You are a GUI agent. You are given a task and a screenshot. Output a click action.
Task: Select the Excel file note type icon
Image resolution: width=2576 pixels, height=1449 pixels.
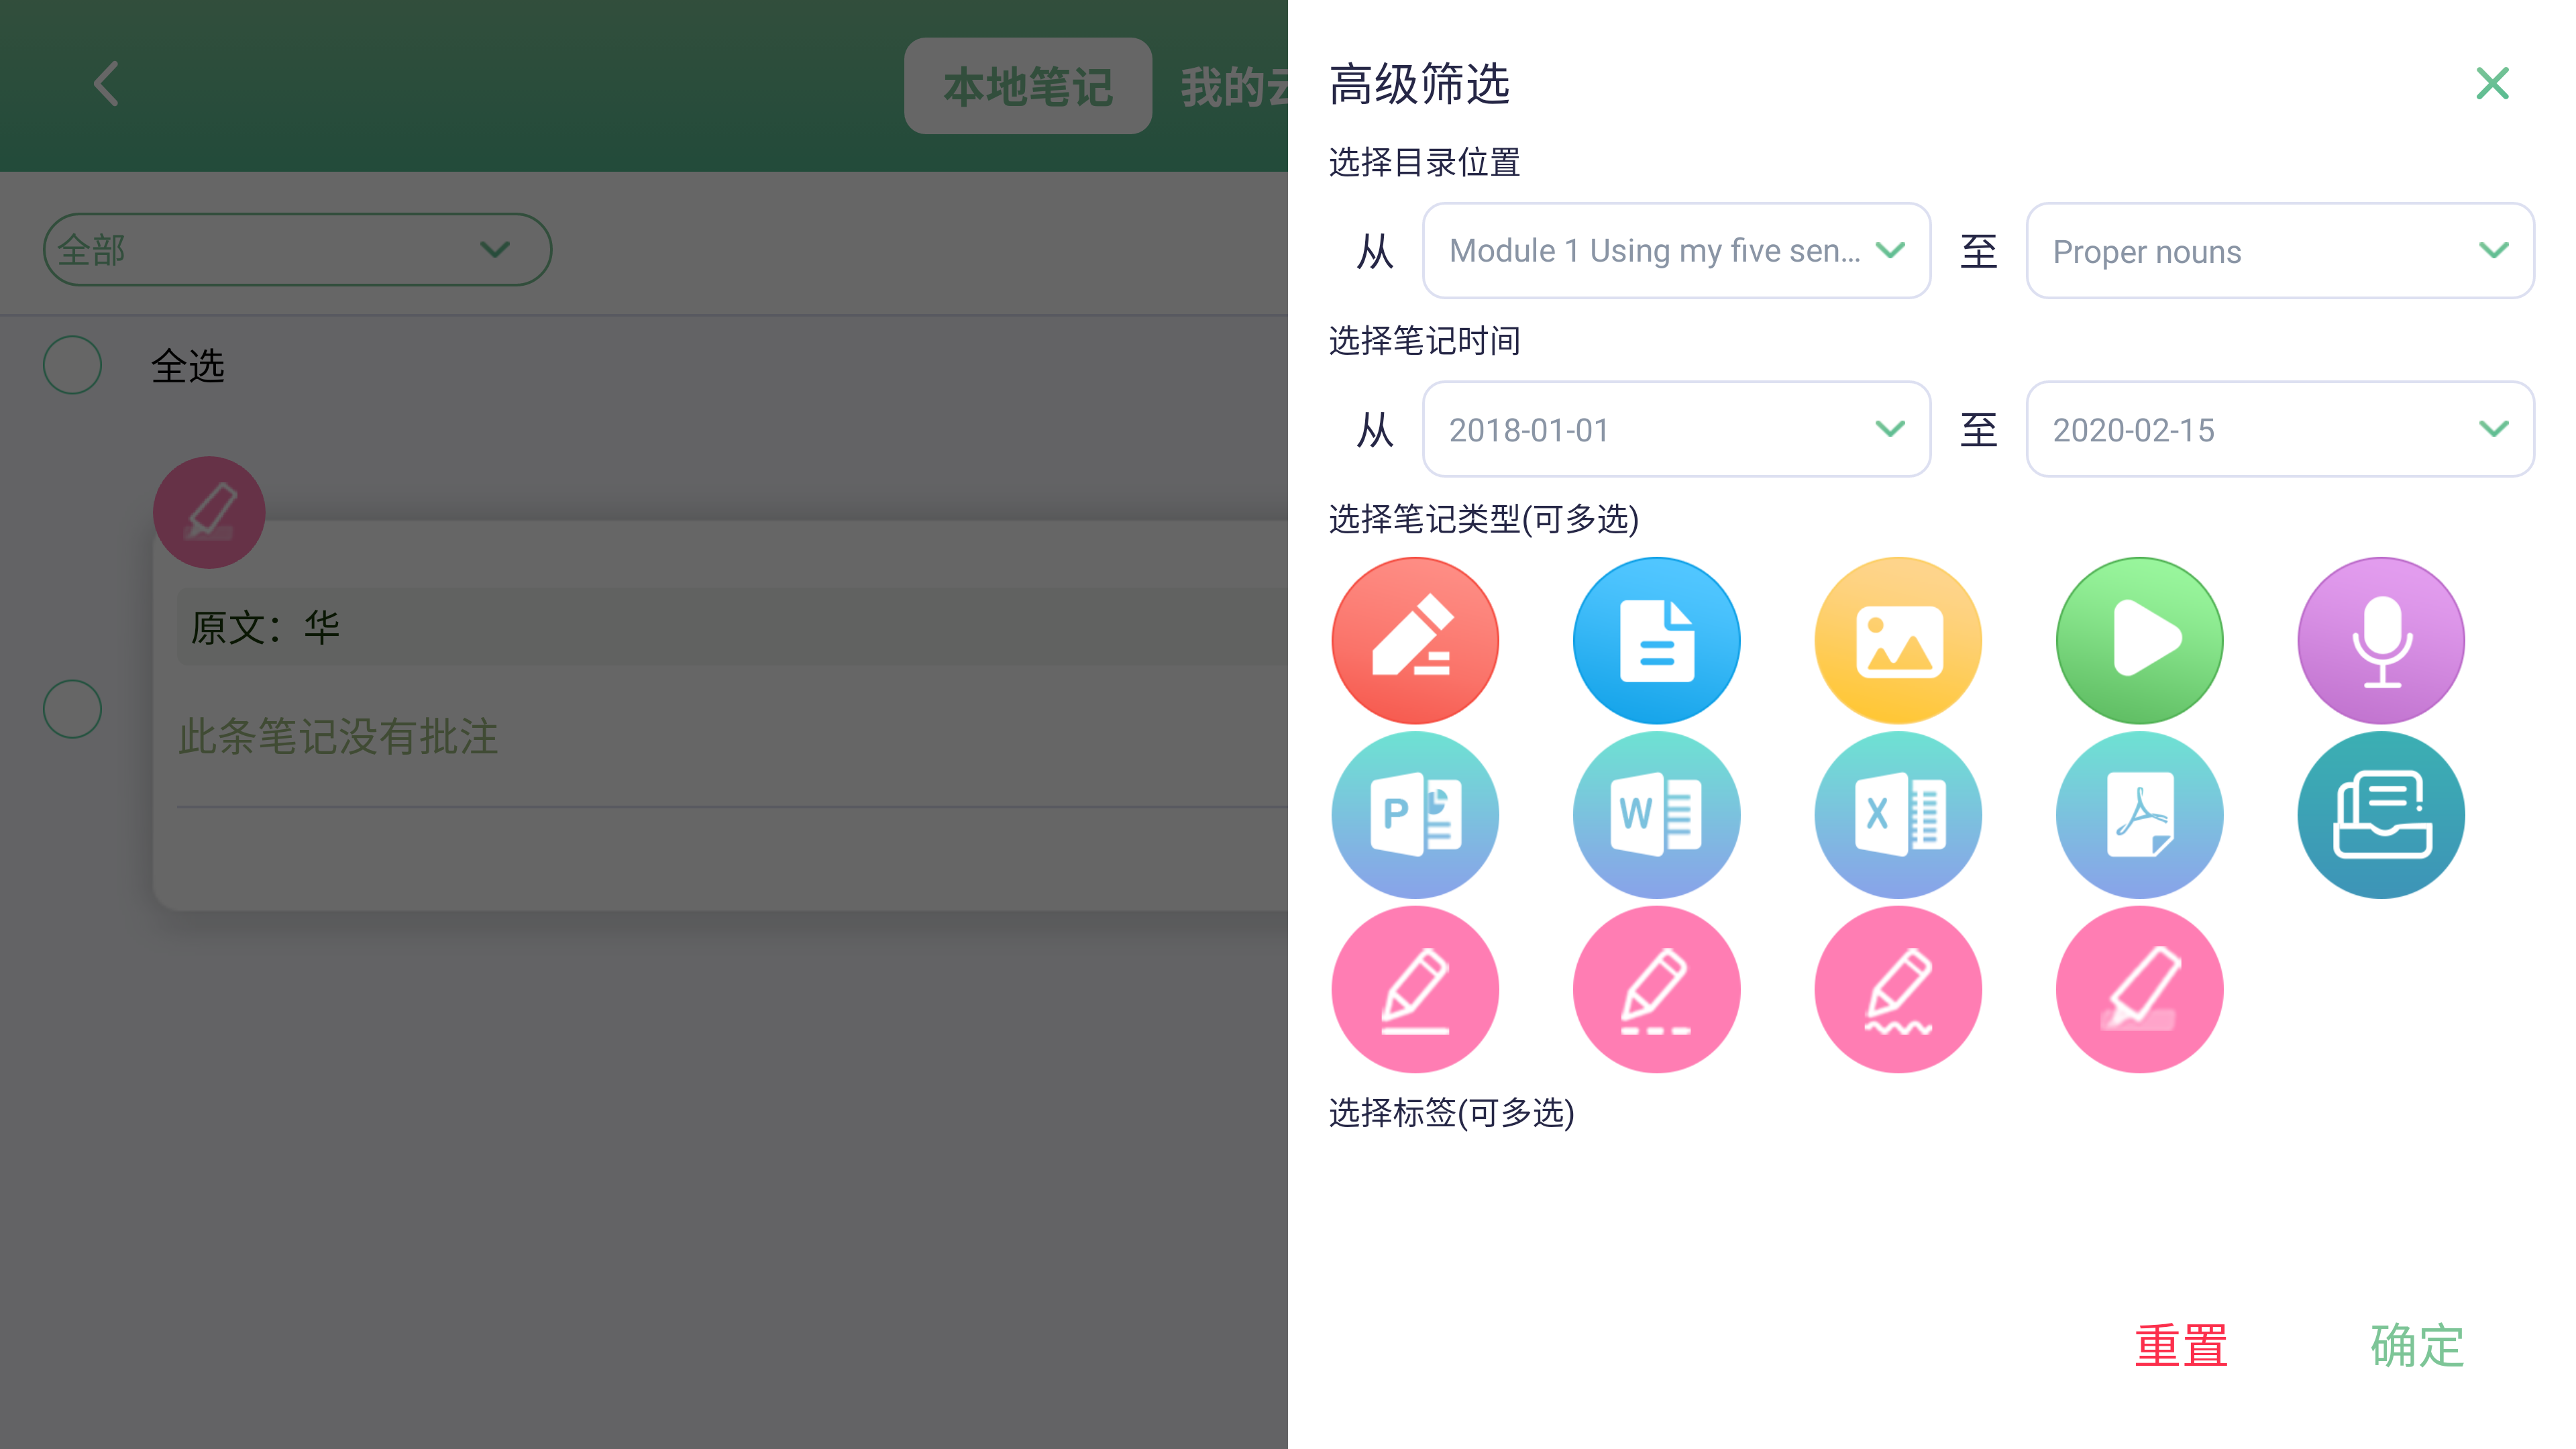pos(1898,814)
